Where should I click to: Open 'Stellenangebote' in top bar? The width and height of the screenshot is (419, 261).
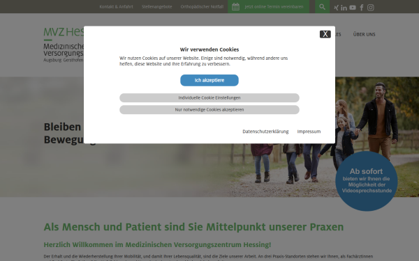[157, 7]
